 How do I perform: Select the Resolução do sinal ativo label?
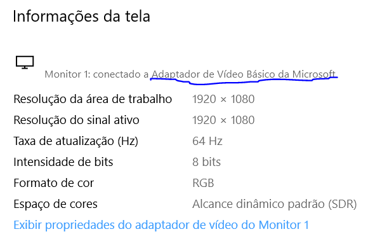point(76,120)
